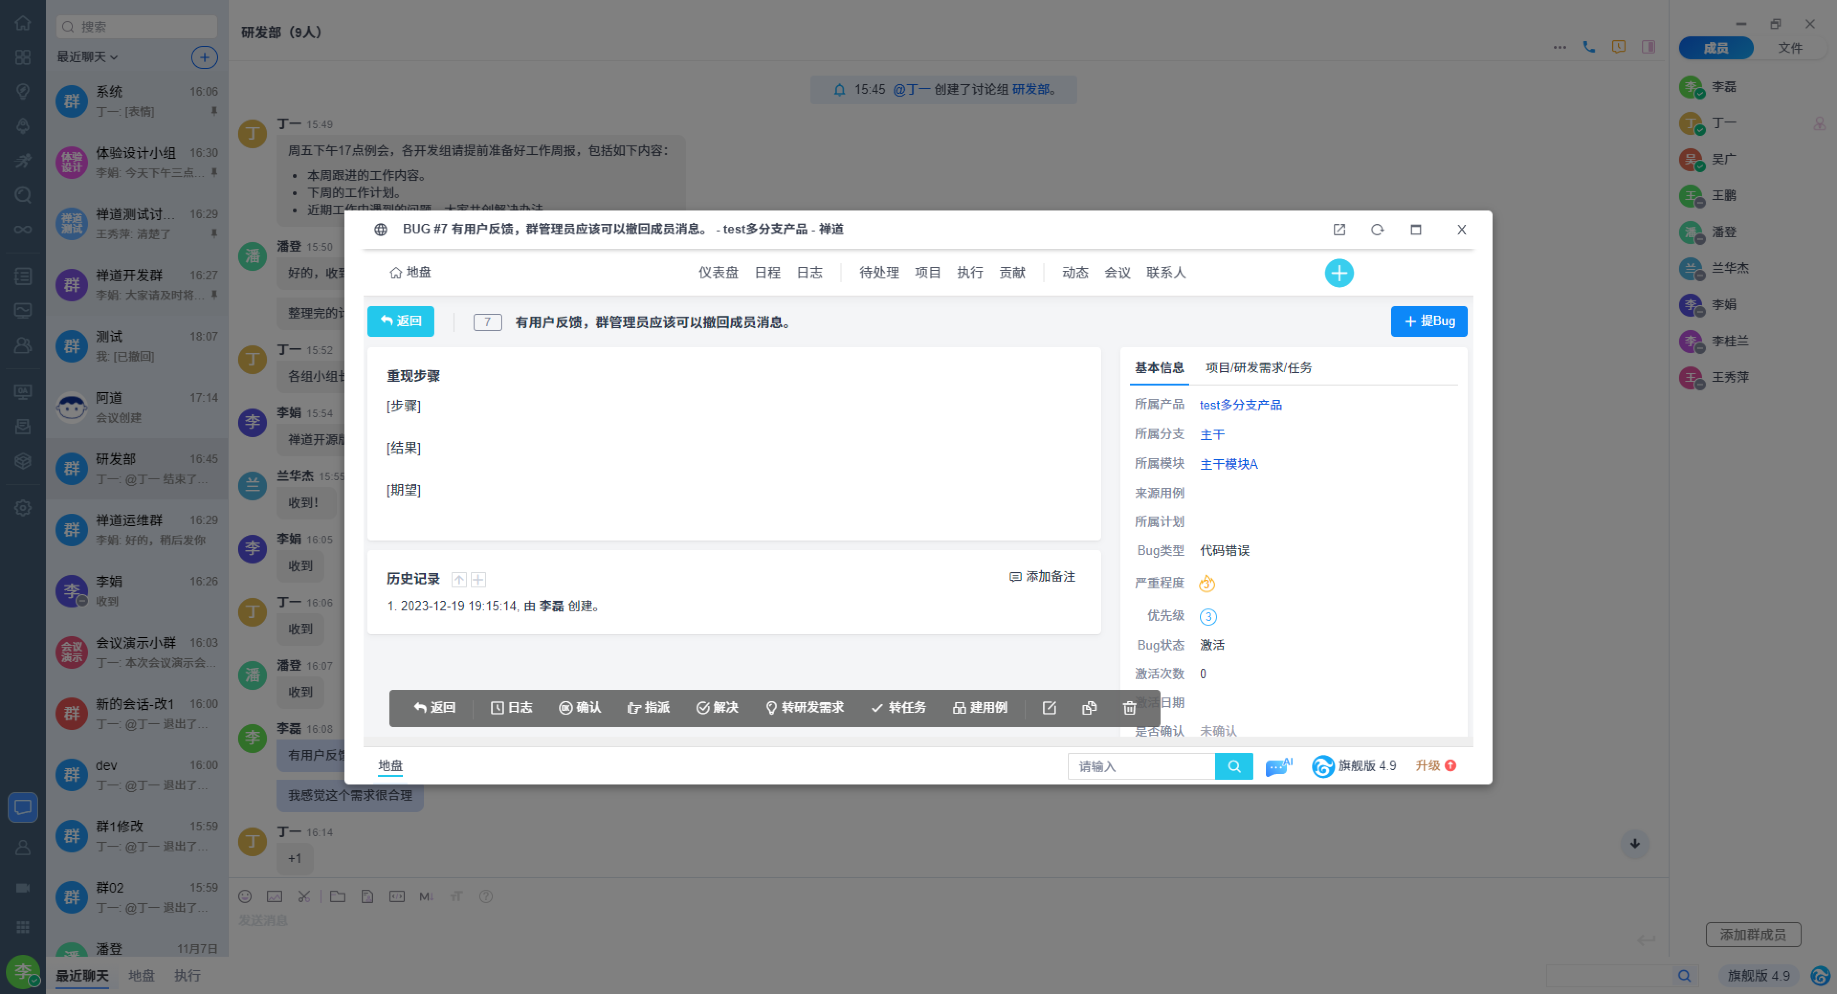The width and height of the screenshot is (1837, 994).
Task: Click 解决 in the bug action toolbar
Action: coord(718,707)
